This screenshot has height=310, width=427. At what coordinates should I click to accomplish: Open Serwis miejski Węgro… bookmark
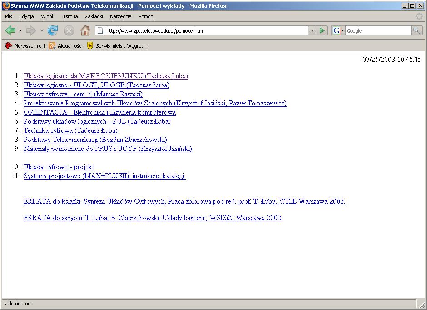point(117,46)
